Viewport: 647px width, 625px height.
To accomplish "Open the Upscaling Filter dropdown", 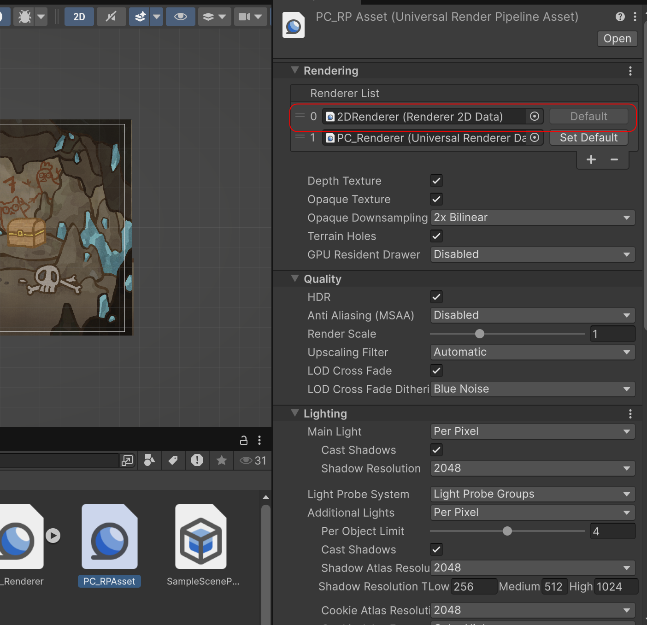I will [x=533, y=352].
